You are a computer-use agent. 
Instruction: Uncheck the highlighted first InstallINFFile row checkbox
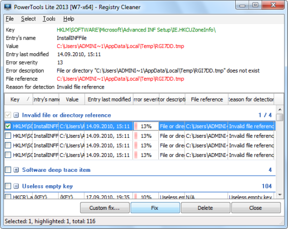(8, 126)
